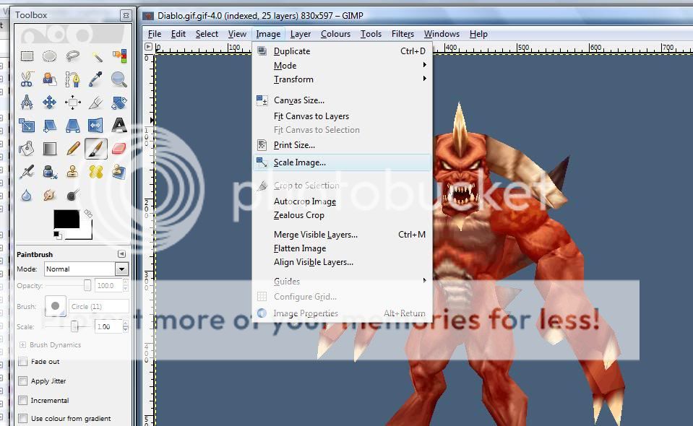This screenshot has height=426, width=693.
Task: Open the canvas ruler corner menu button
Action: [149, 47]
